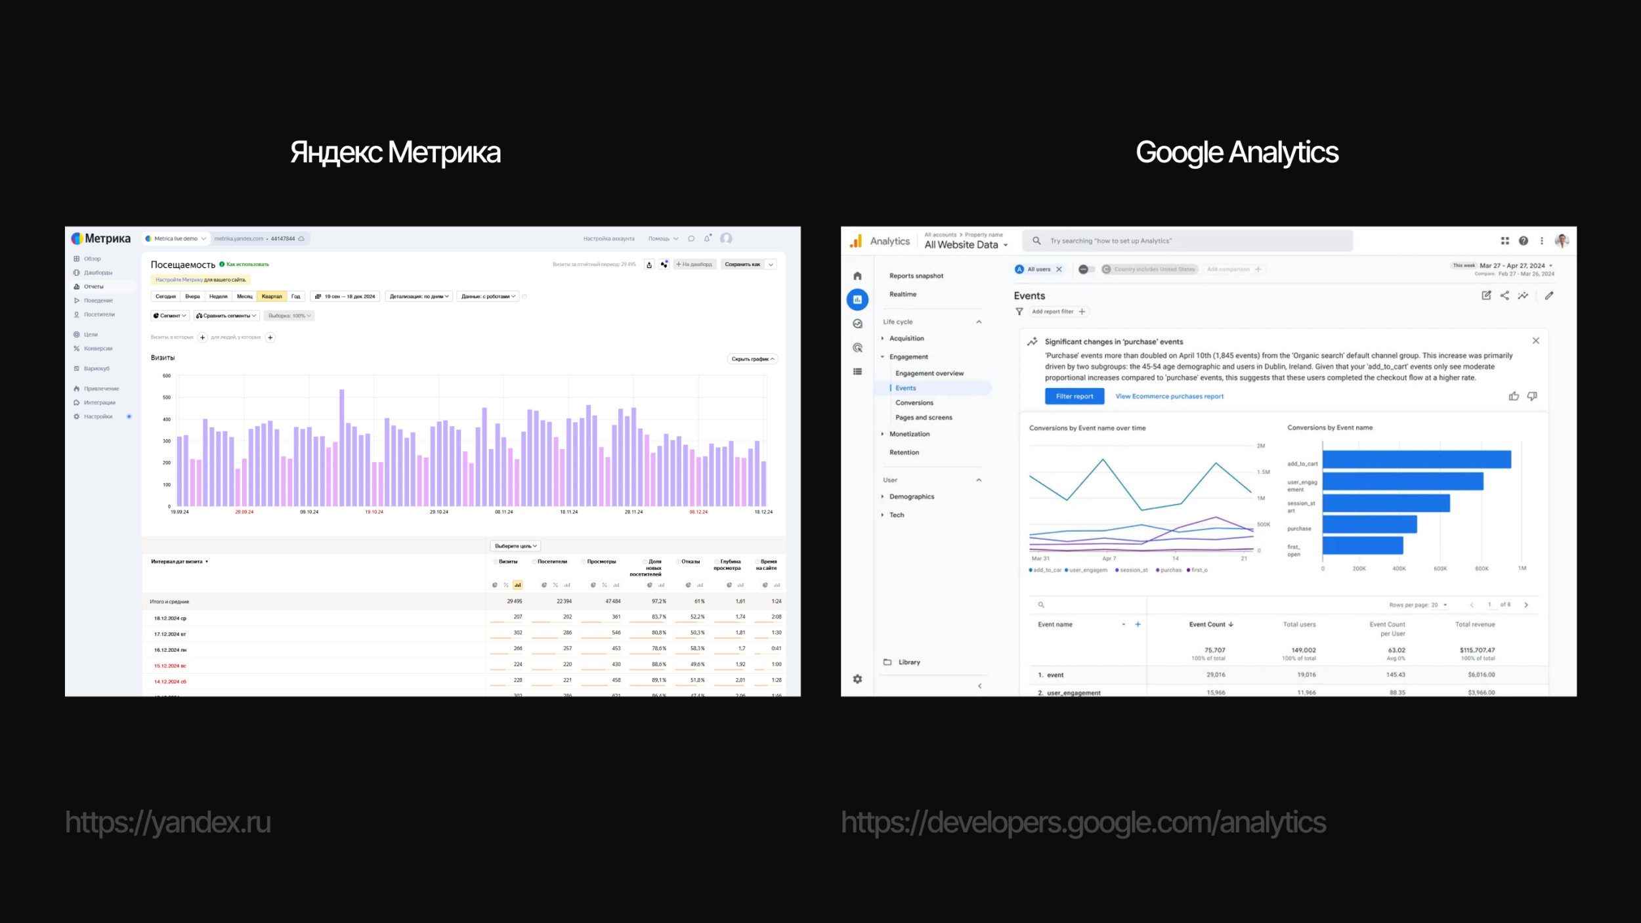Click the blue Filter report button
The height and width of the screenshot is (923, 1641).
point(1074,397)
